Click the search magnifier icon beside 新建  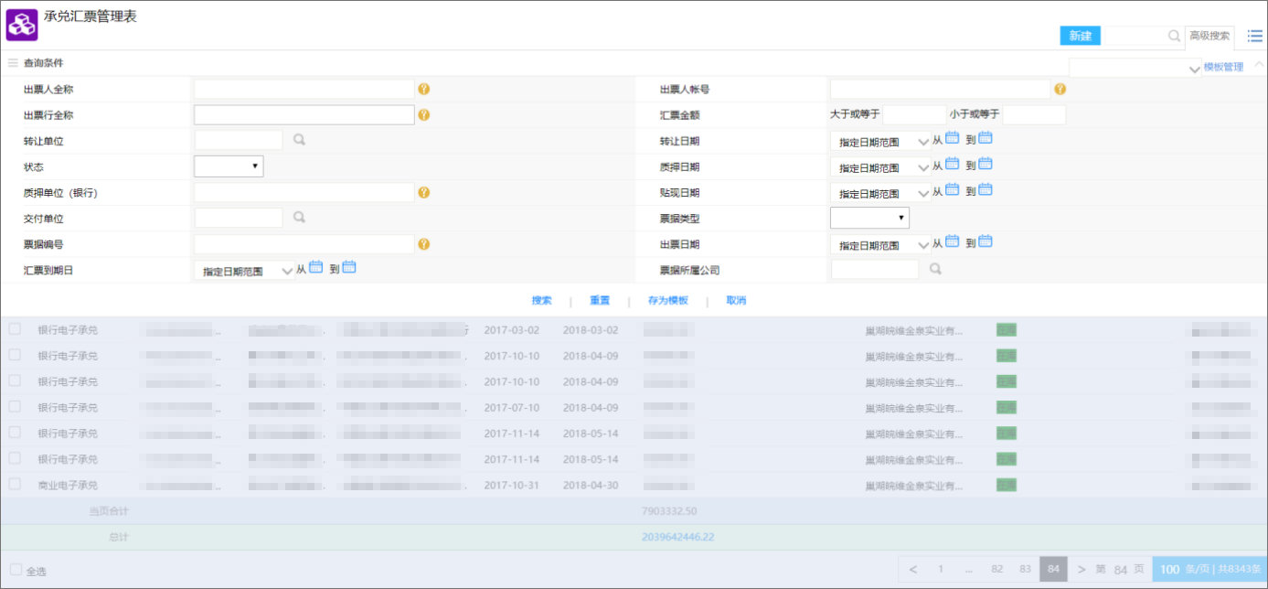1174,36
